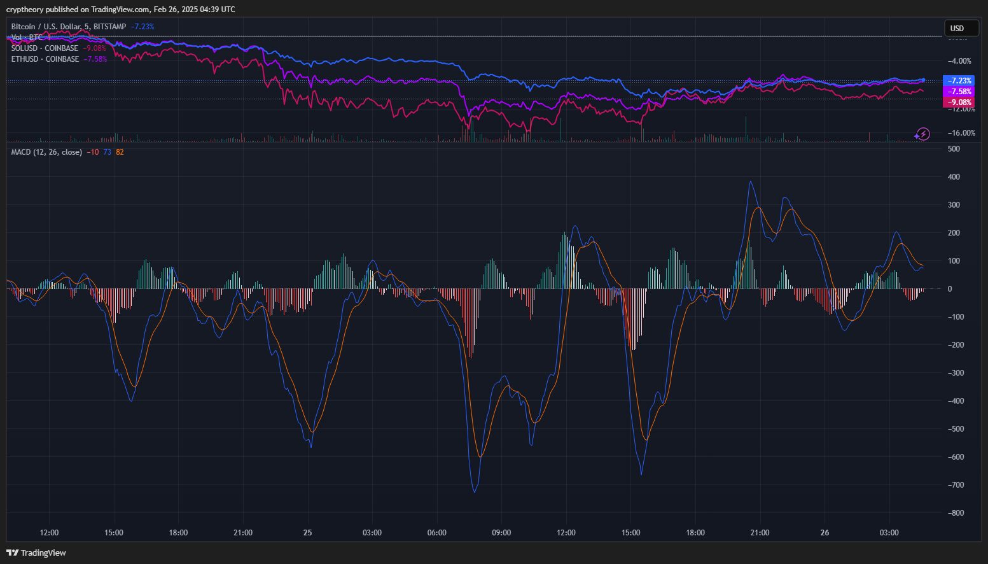Click the -4.00% label on price scale
The width and height of the screenshot is (988, 564).
pos(959,61)
